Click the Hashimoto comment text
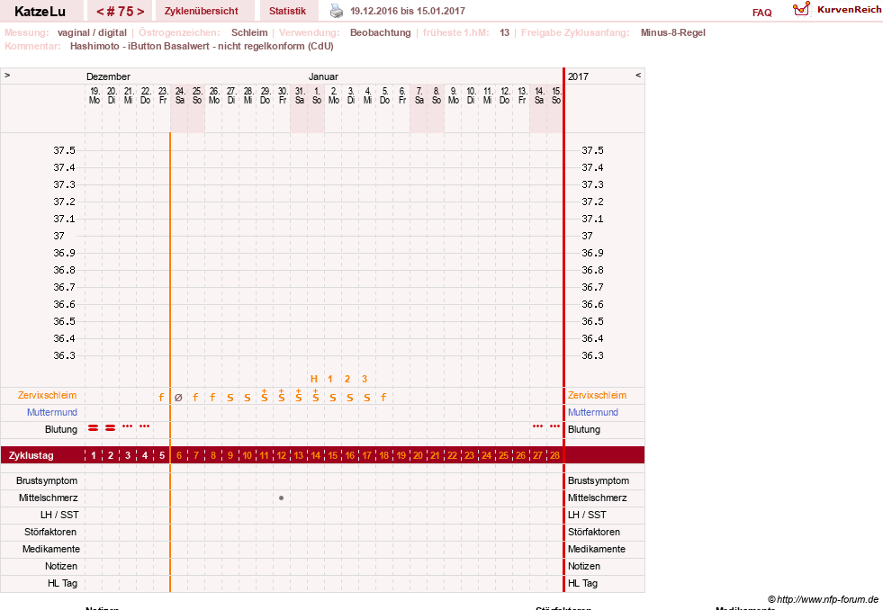 [202, 46]
